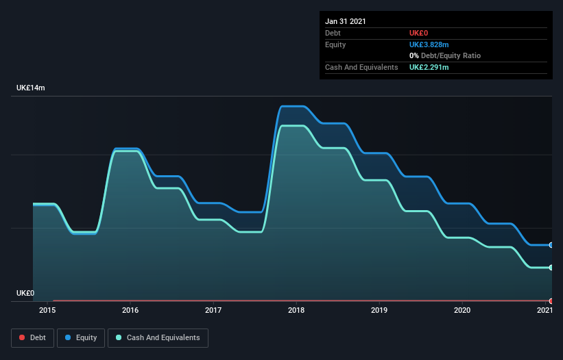Click the UK£14m y-axis label
Image resolution: width=563 pixels, height=360 pixels.
(31, 88)
